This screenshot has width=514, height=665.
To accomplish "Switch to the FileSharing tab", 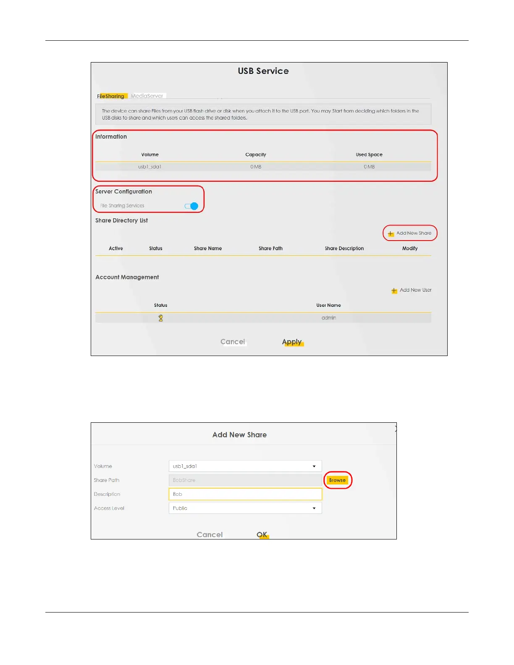I will tap(111, 96).
